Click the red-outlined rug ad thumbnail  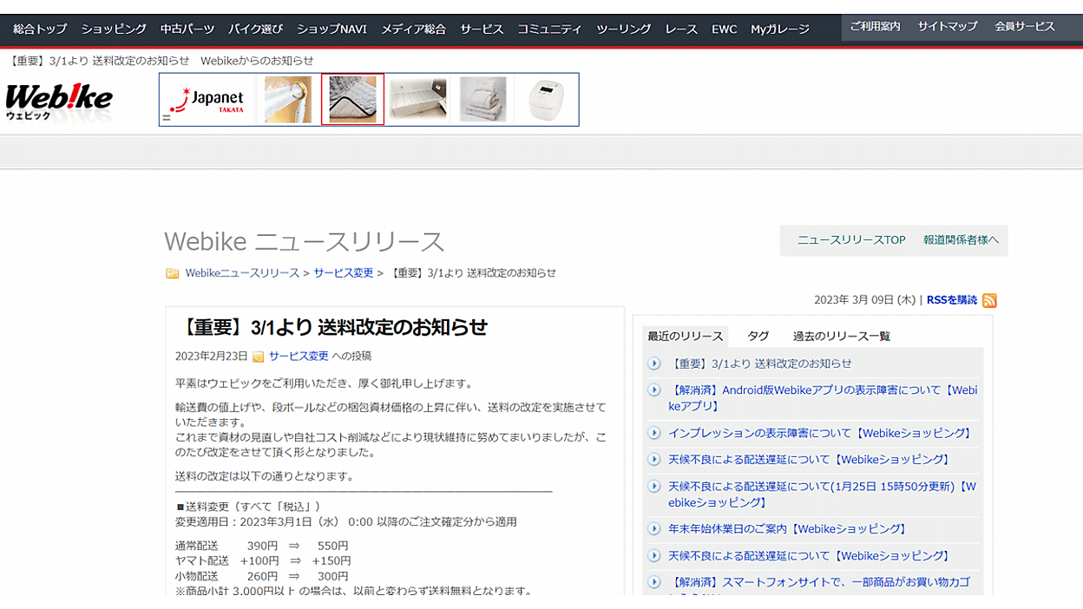tap(352, 100)
